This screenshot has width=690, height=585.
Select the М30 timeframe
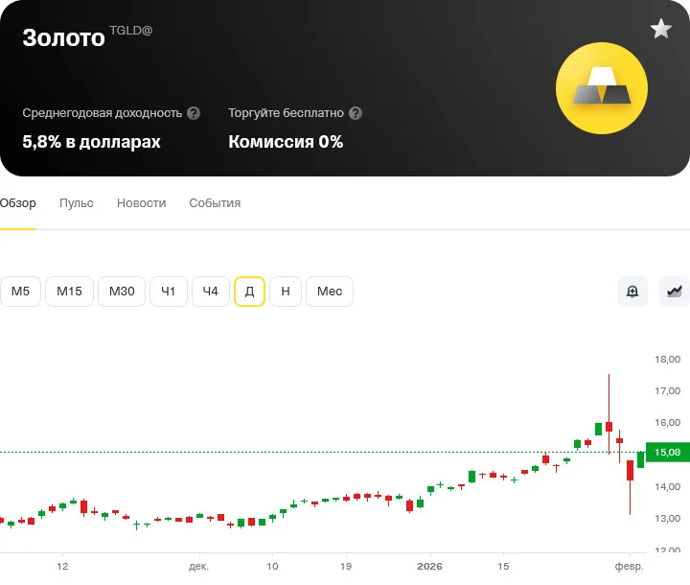(x=122, y=292)
